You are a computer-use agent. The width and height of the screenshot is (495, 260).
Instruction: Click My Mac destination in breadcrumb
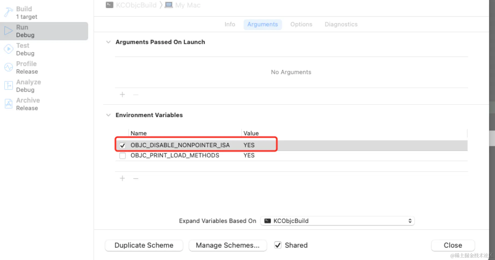point(188,5)
